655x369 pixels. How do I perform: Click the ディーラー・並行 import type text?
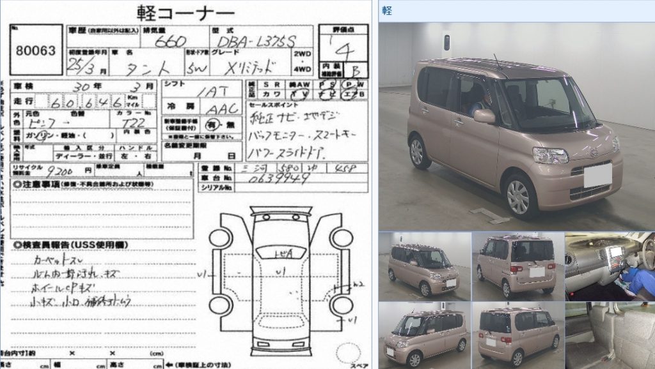click(83, 156)
